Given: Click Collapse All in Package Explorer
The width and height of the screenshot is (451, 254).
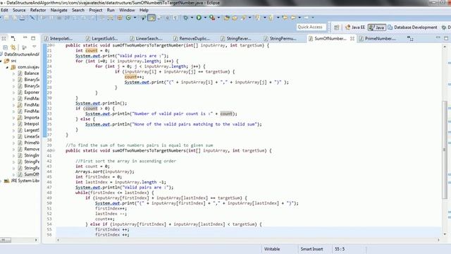Looking at the screenshot, I should coord(6,47).
